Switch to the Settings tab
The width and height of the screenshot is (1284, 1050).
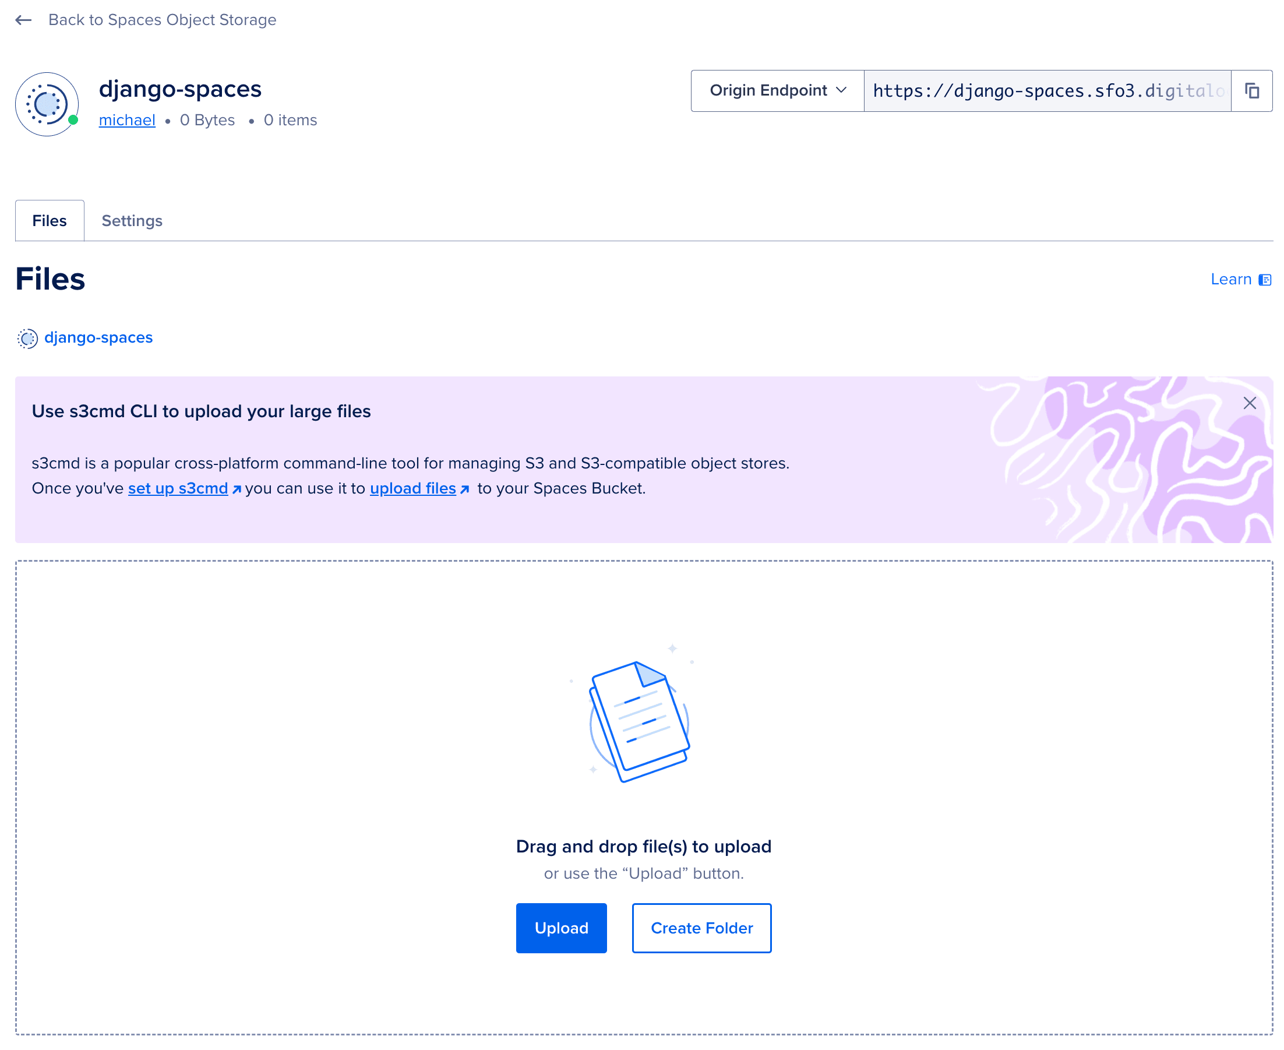pyautogui.click(x=132, y=220)
